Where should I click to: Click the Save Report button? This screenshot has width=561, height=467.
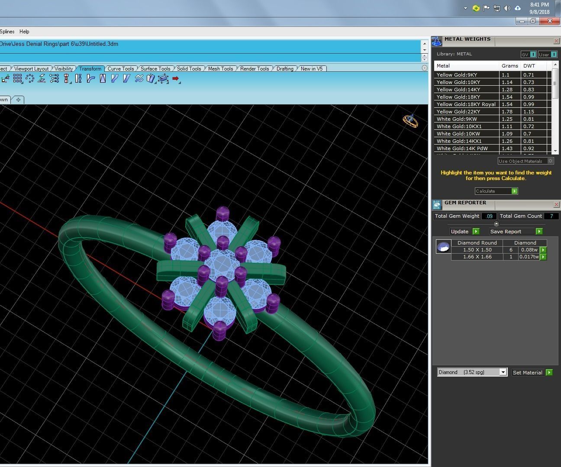coord(516,232)
